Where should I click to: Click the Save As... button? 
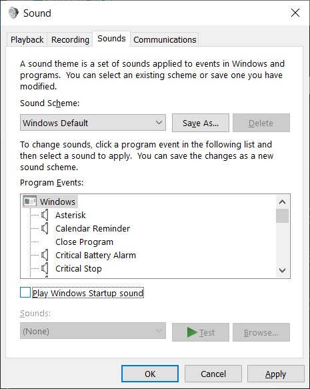click(x=201, y=123)
